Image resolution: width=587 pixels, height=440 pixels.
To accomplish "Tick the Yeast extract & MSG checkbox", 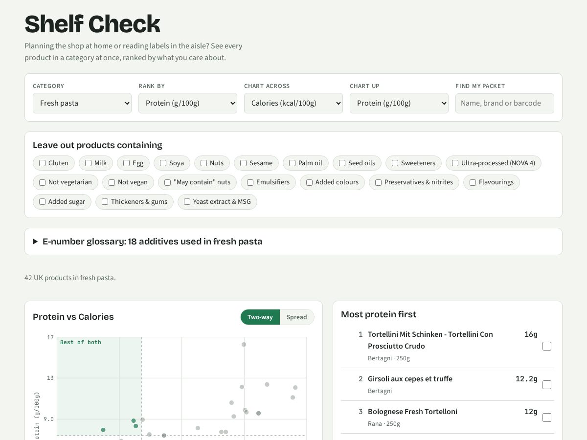I will (187, 202).
